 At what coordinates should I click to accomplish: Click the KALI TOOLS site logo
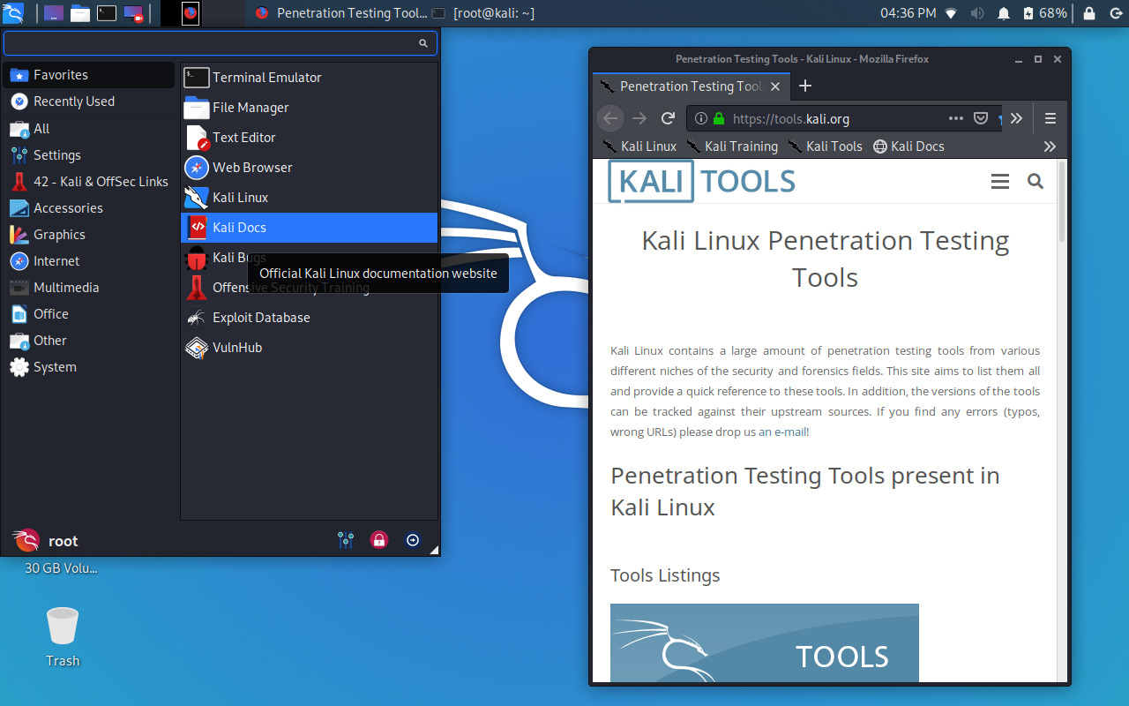[x=701, y=181]
